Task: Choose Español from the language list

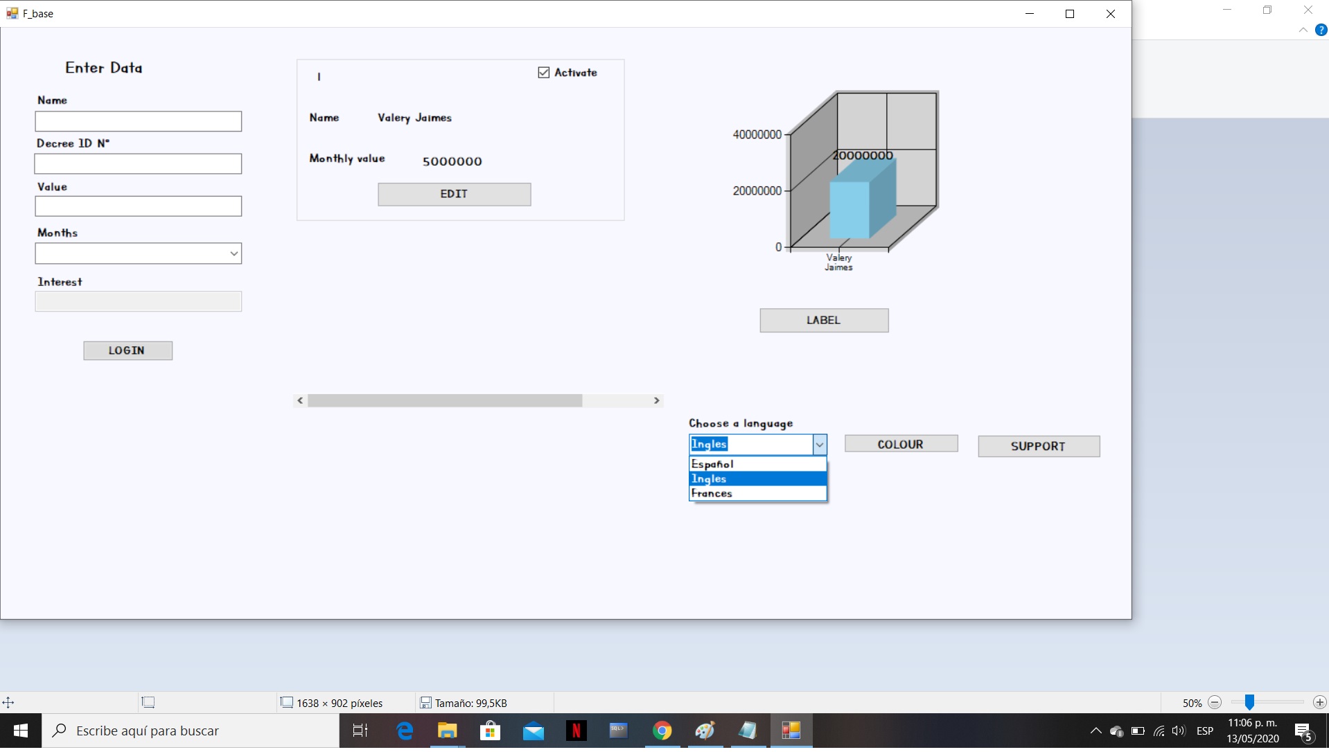Action: pos(758,464)
